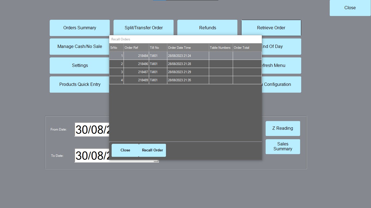Open the Sales Summary report
Viewport: 371px width, 208px height.
tap(283, 147)
